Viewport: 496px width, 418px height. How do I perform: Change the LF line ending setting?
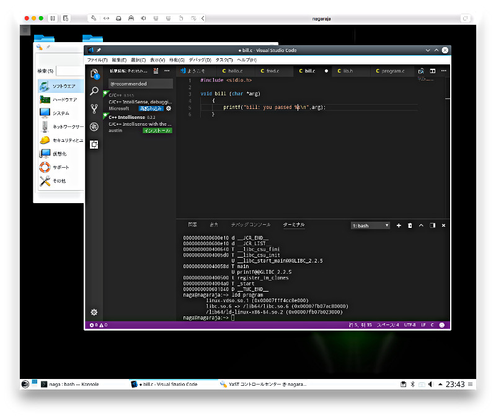coord(423,324)
